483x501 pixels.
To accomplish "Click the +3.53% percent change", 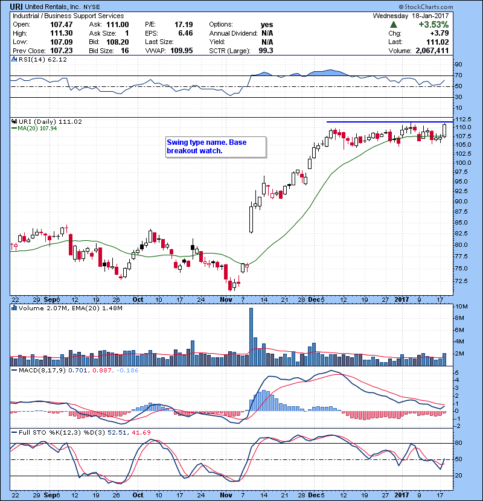I will [x=433, y=25].
